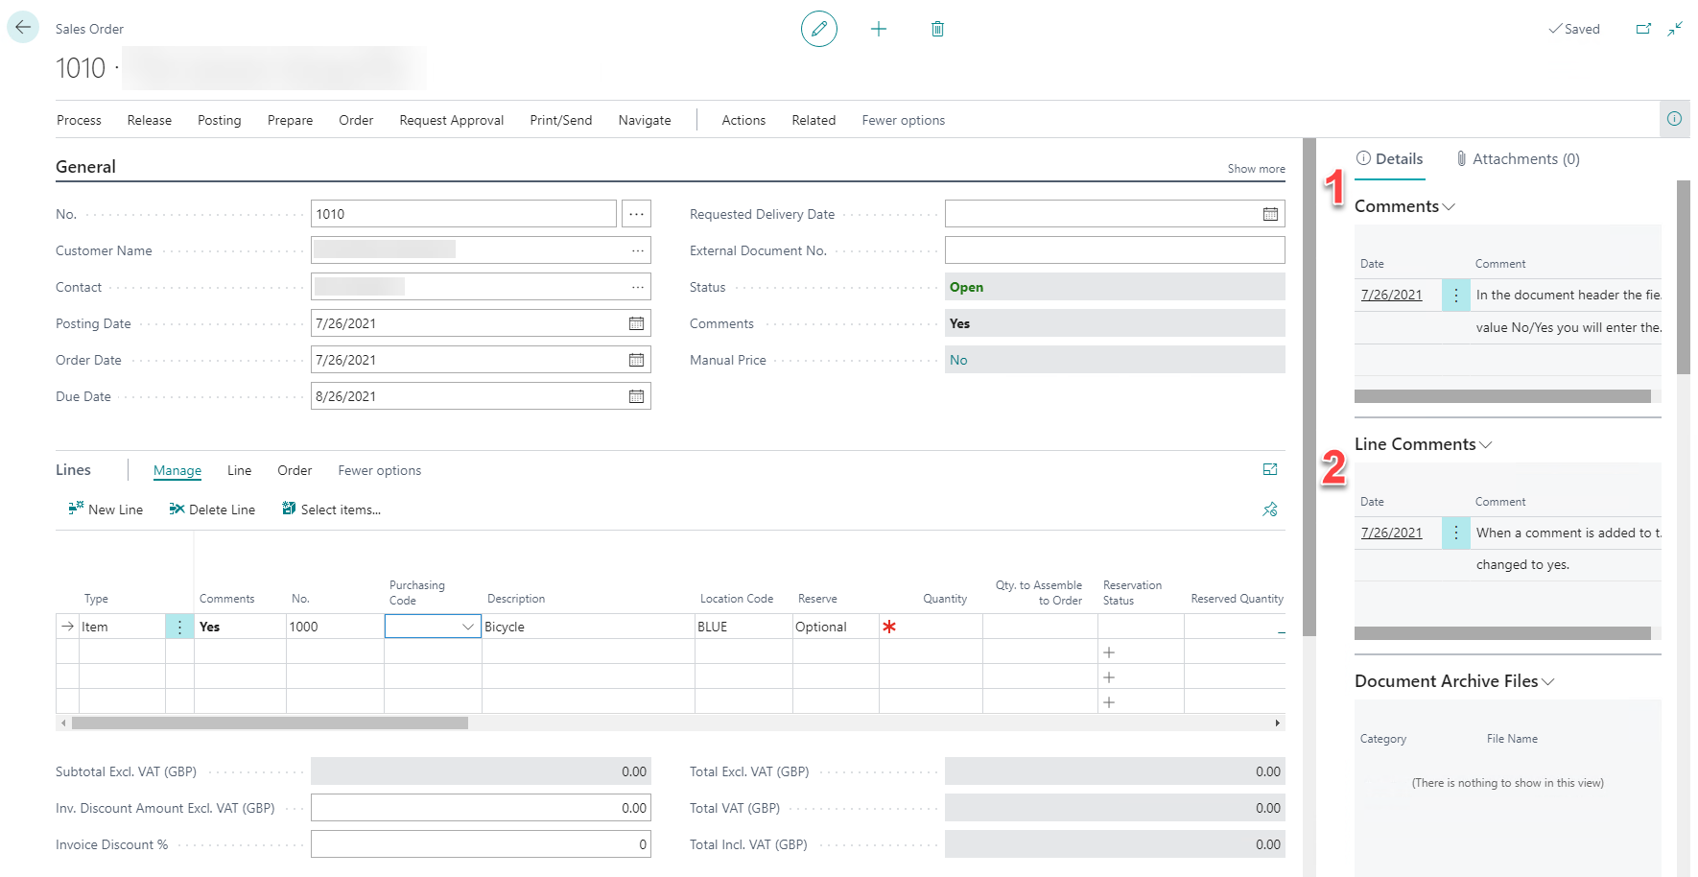Click the New Line button

pyautogui.click(x=106, y=510)
